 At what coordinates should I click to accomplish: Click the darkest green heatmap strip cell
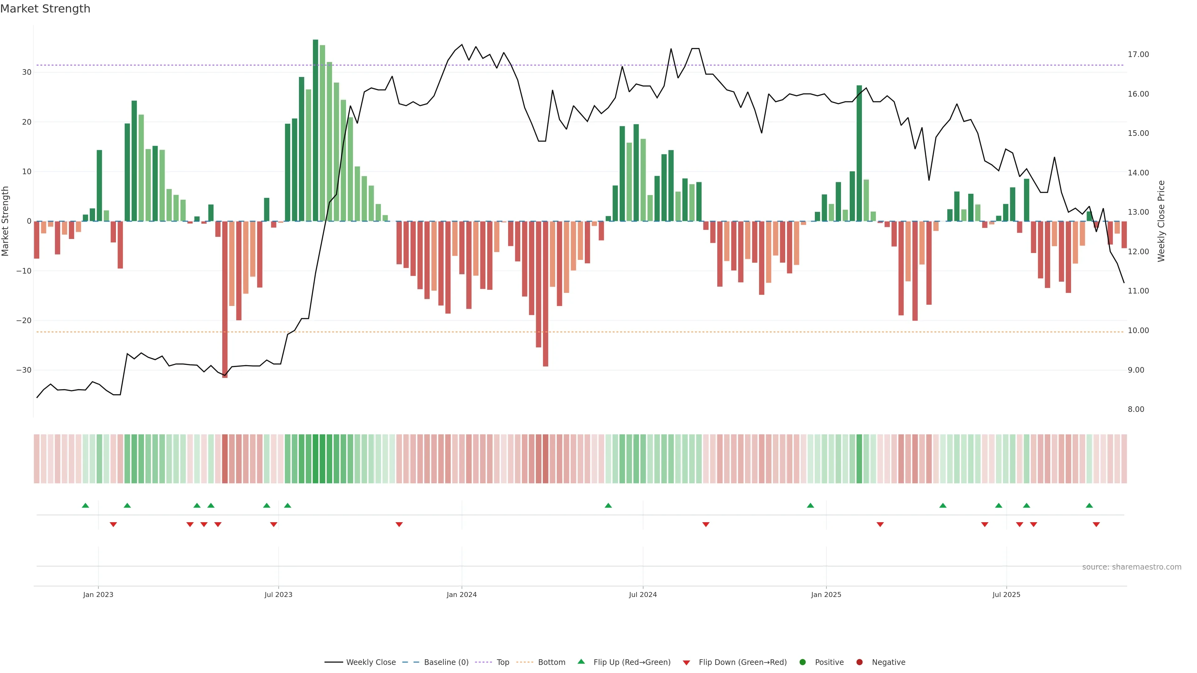click(315, 459)
